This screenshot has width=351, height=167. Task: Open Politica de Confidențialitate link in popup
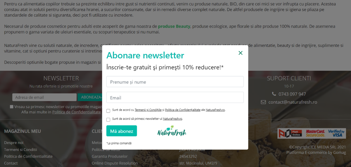183,110
